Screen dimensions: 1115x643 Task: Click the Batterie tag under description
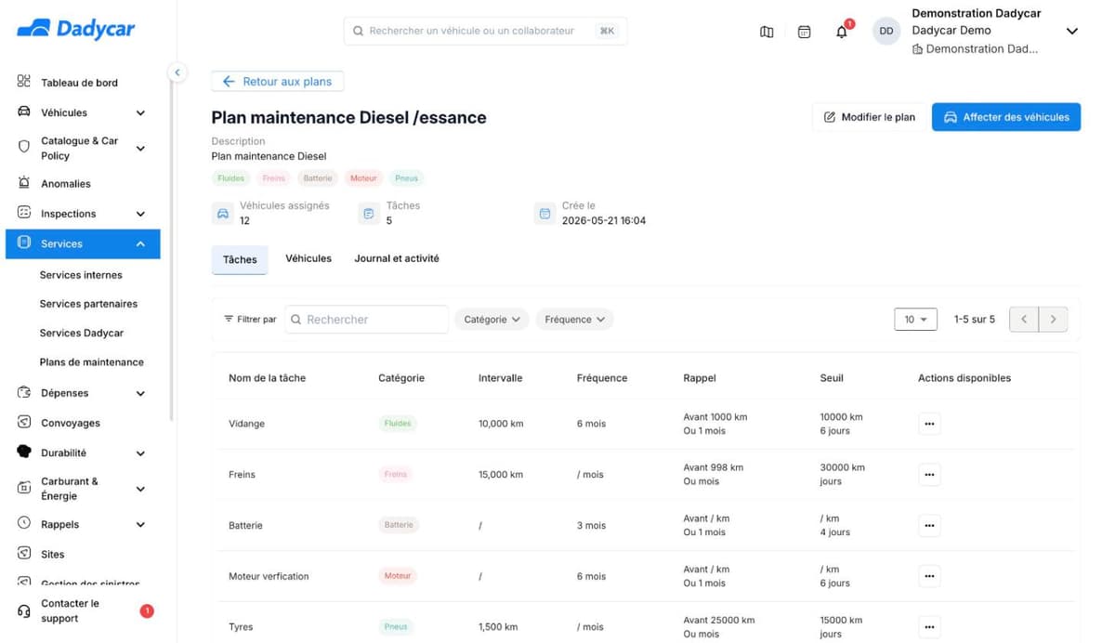tap(317, 177)
